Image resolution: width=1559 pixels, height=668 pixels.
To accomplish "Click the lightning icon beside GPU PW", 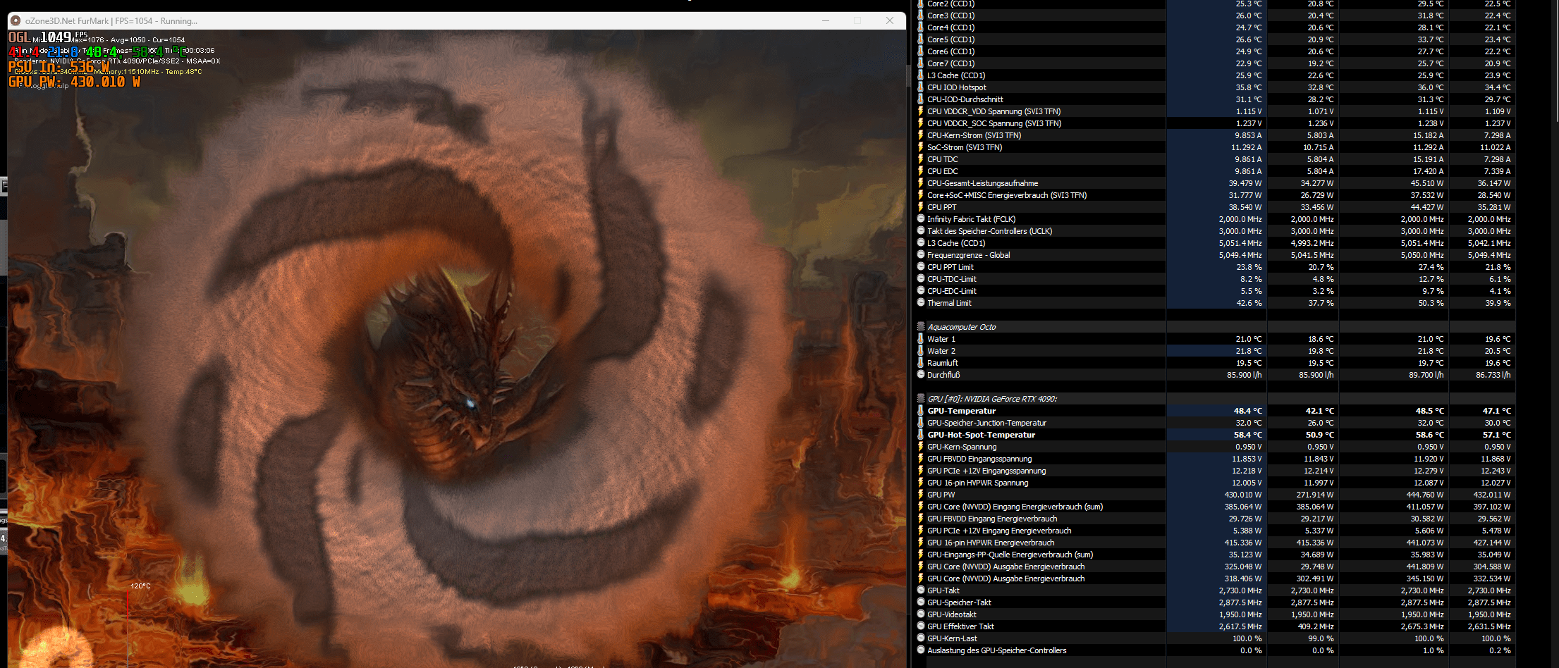I will coord(920,495).
